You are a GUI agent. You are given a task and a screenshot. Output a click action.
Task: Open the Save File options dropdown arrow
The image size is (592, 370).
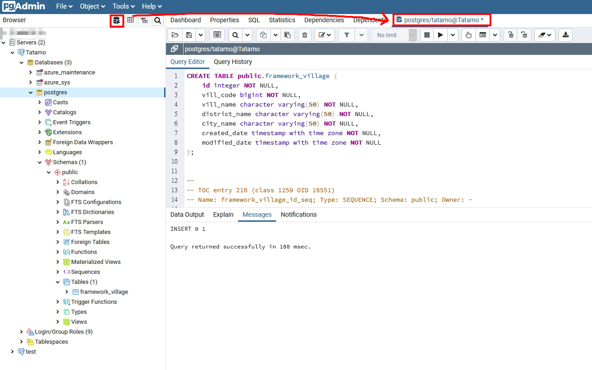pos(200,35)
